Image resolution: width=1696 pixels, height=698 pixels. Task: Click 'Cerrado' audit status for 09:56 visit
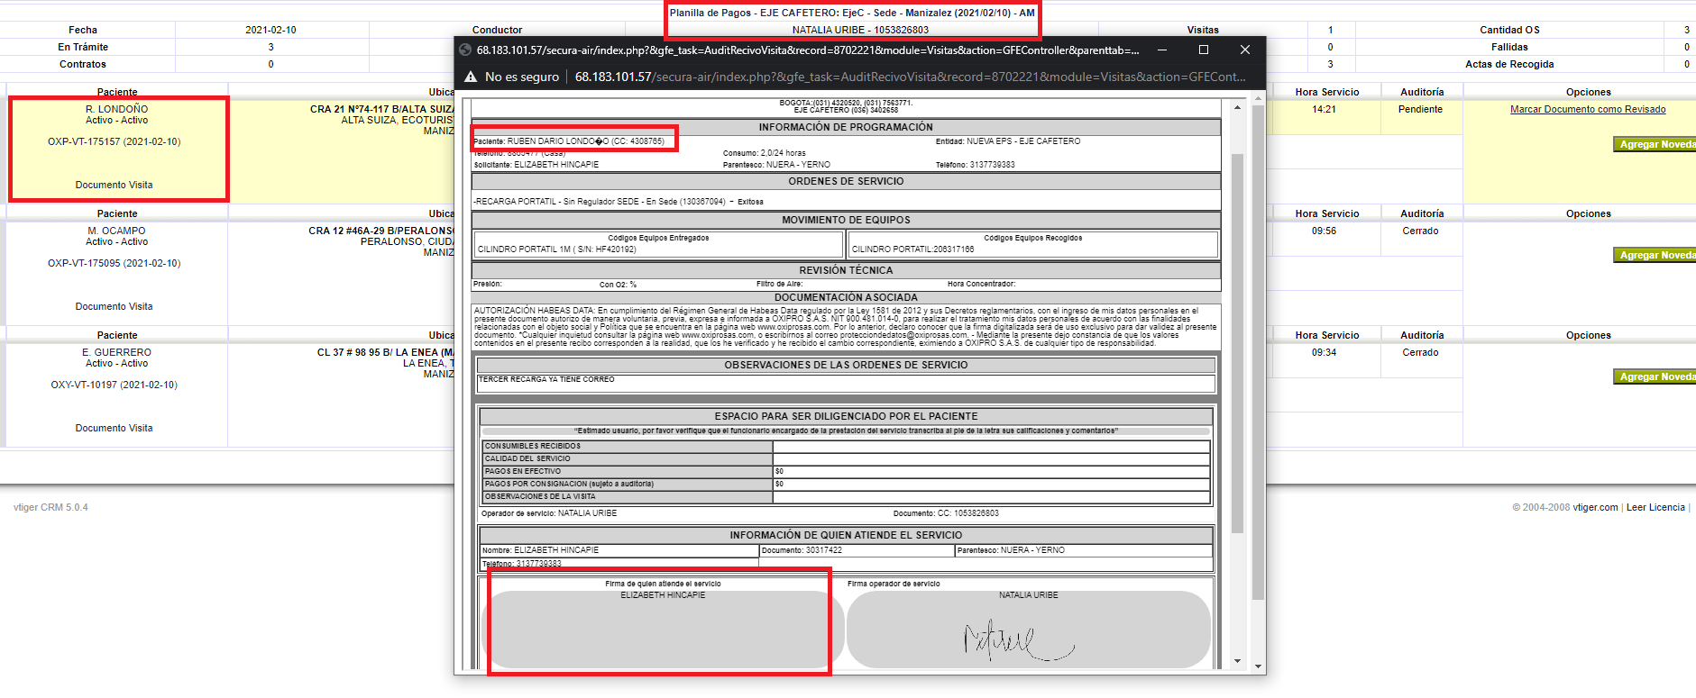click(1421, 231)
